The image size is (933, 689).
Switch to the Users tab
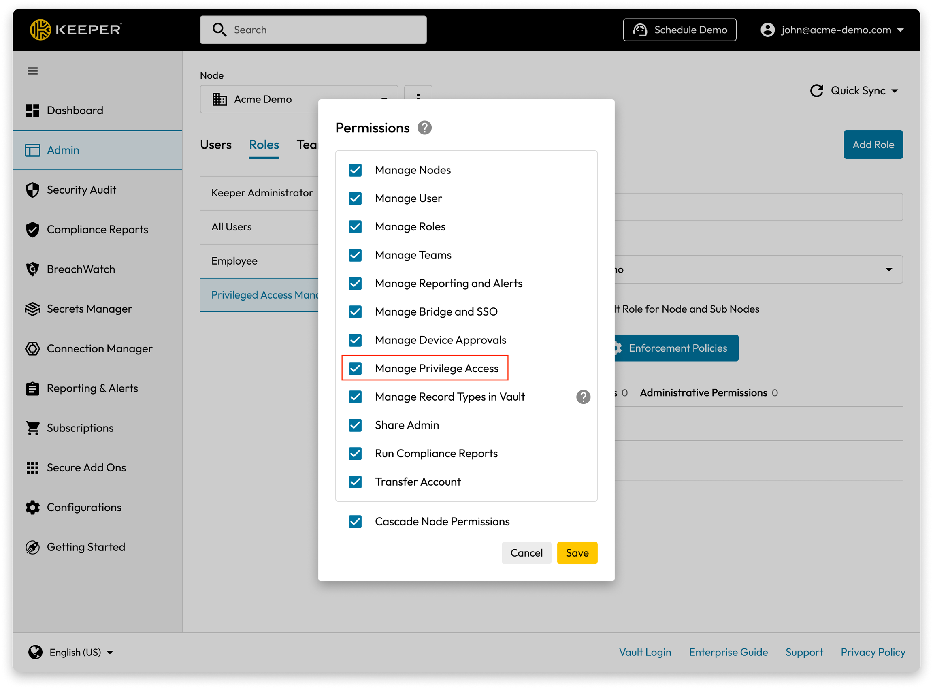(215, 145)
